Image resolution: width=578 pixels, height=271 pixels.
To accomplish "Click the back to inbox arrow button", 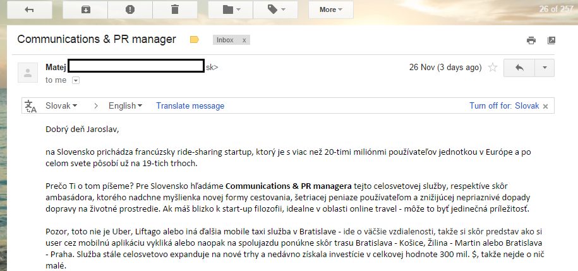I will [x=29, y=9].
